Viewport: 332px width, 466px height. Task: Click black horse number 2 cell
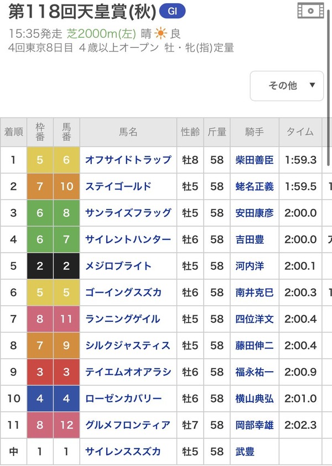[66, 266]
